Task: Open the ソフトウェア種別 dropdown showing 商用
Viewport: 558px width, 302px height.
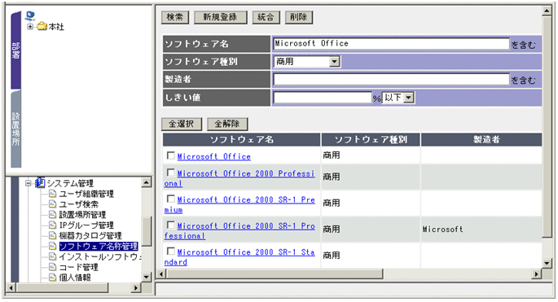Action: [307, 62]
